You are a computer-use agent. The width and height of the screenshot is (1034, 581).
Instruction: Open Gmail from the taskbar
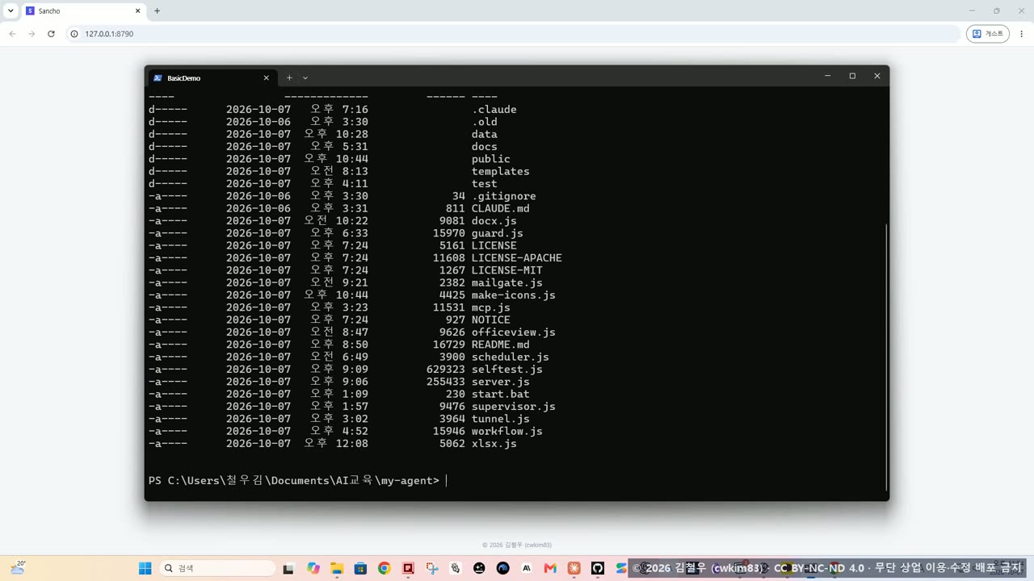click(x=550, y=568)
